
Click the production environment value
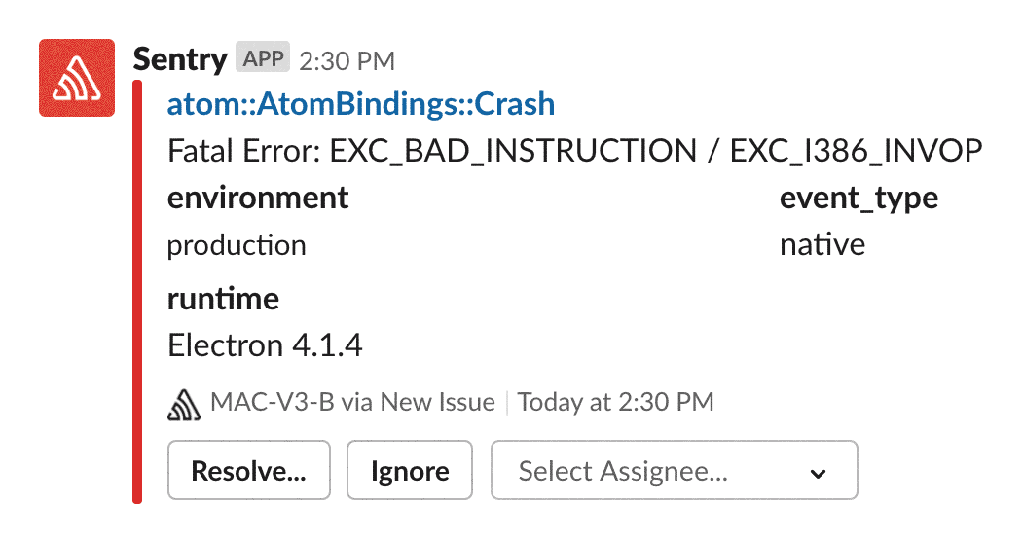pos(237,245)
